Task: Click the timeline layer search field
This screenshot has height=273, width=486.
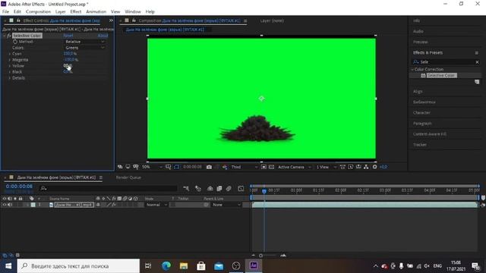Action: tap(109, 188)
